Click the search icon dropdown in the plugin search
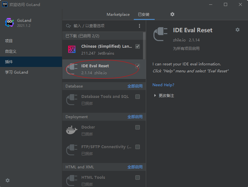Screen dimensions: 248x187 click(68, 26)
